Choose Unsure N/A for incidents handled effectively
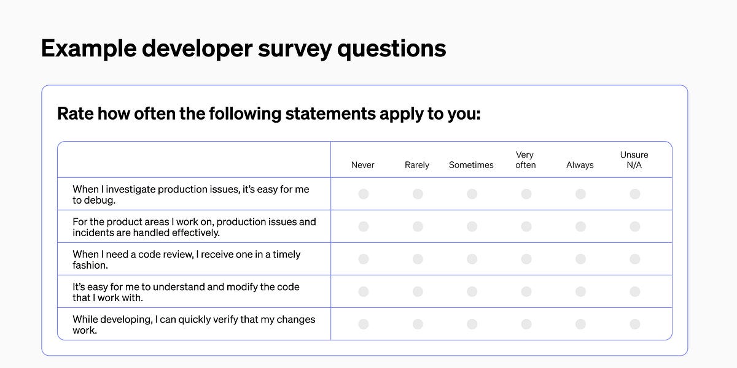The image size is (737, 368). pos(634,226)
